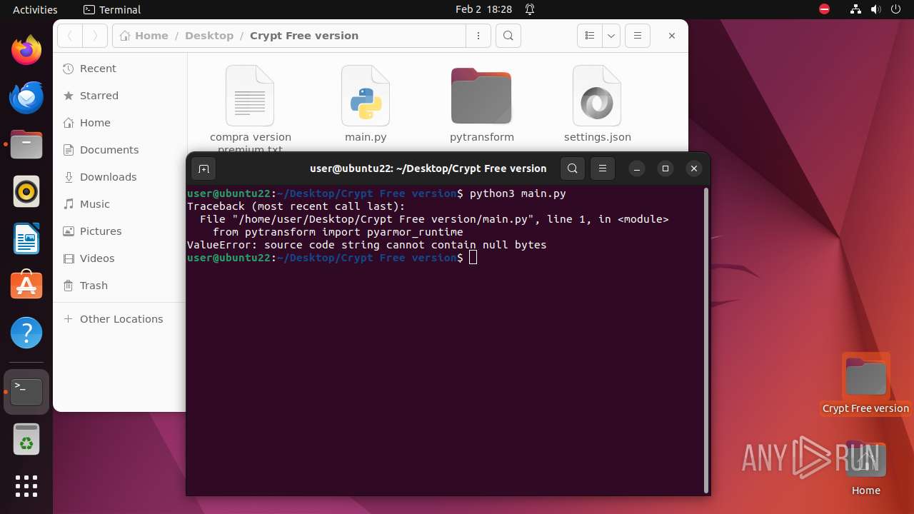Open the Terminal app menu in top bar
The width and height of the screenshot is (914, 514).
click(112, 9)
